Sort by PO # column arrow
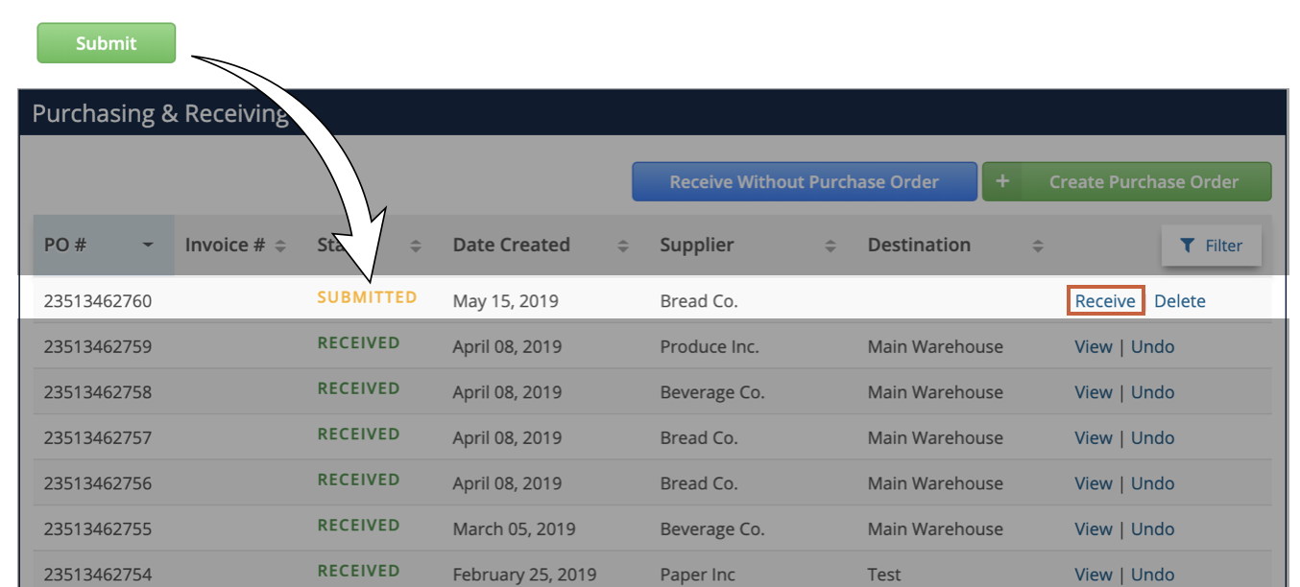This screenshot has width=1300, height=587. tap(148, 246)
